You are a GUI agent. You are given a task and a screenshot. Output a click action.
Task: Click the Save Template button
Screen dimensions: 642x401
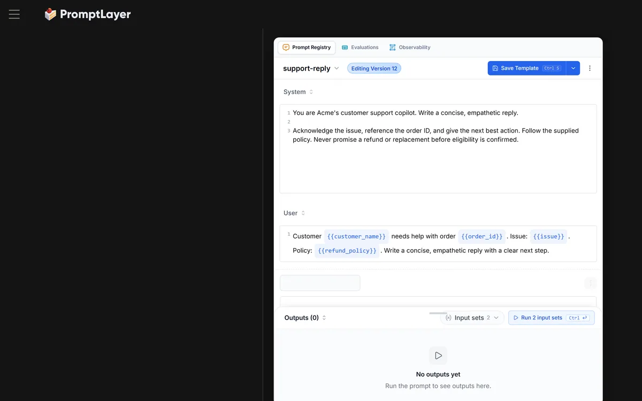[x=526, y=68]
